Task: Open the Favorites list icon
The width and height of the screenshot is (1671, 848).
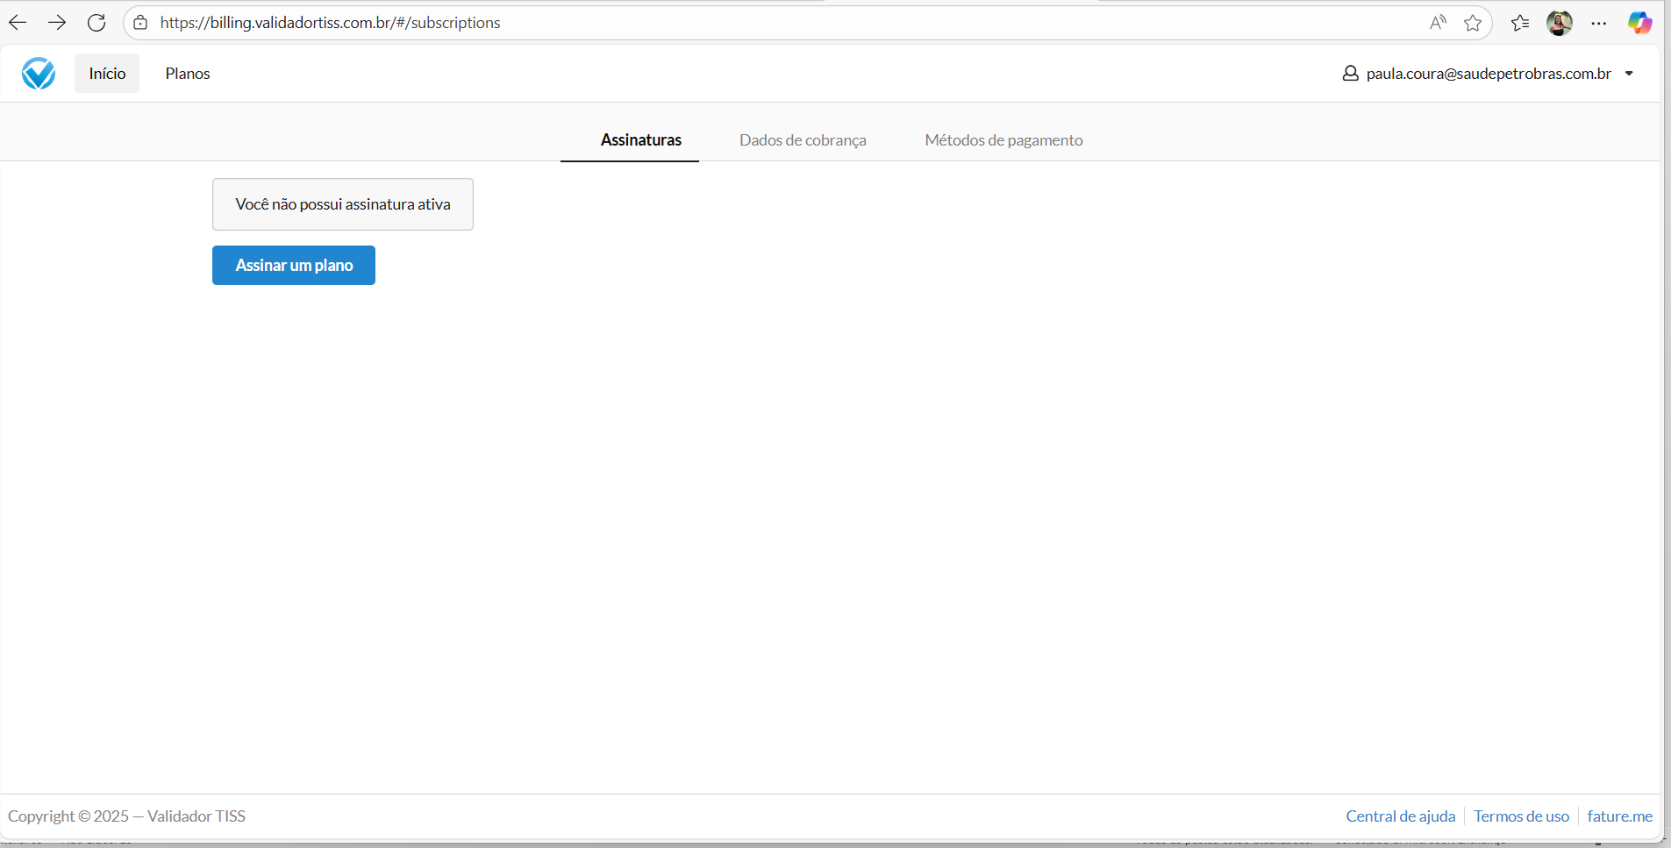Action: click(x=1520, y=23)
